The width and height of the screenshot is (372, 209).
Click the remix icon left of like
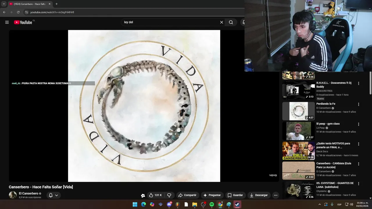[143, 195]
